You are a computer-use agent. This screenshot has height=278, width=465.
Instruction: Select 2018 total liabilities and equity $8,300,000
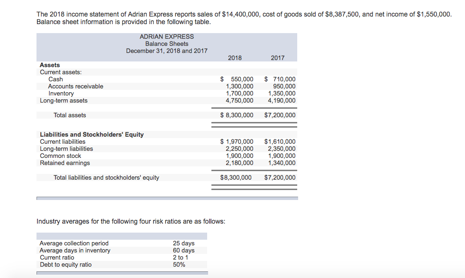236,177
